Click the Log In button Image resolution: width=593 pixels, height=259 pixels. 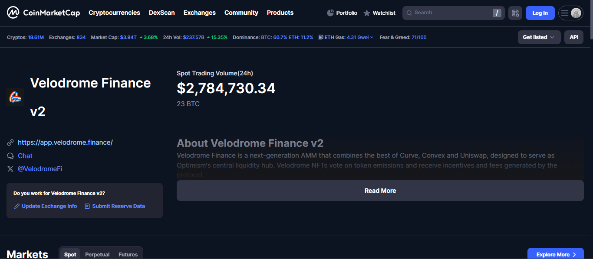pos(540,13)
